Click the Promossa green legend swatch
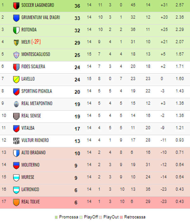This screenshot has height=223, width=190. click(x=56, y=217)
